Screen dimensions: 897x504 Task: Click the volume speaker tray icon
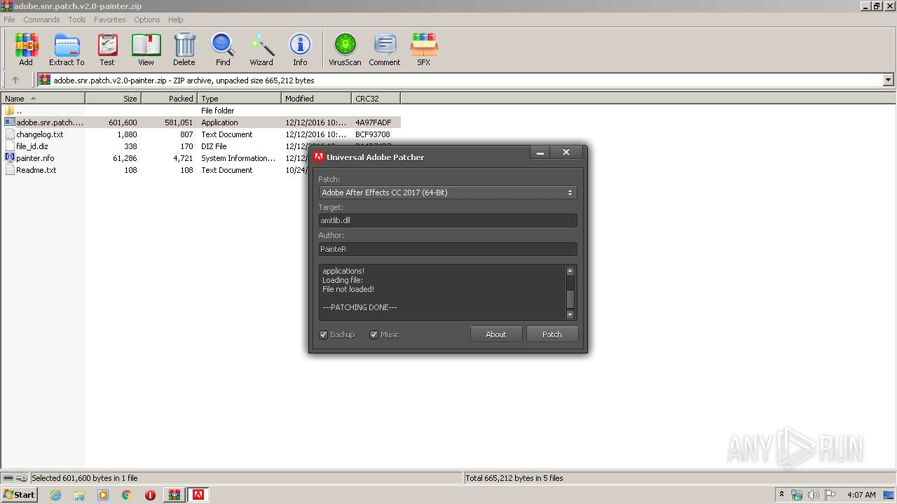point(814,495)
